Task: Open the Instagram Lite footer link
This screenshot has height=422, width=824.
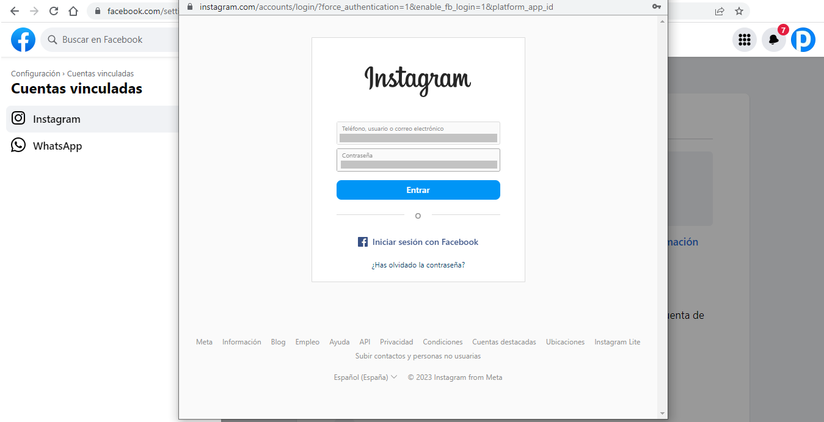Action: click(618, 342)
